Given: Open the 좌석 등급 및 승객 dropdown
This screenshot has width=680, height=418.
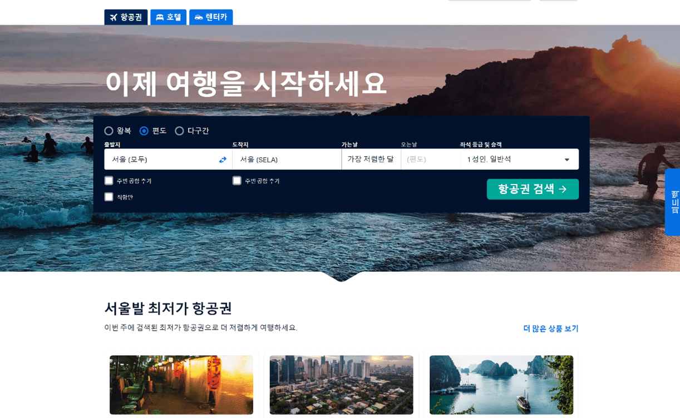Looking at the screenshot, I should [520, 159].
